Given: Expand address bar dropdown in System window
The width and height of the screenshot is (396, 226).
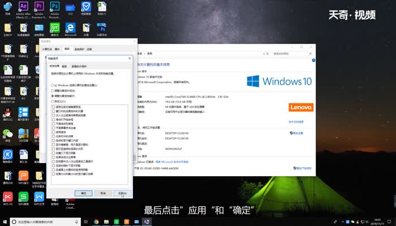Looking at the screenshot, I should click(x=264, y=54).
